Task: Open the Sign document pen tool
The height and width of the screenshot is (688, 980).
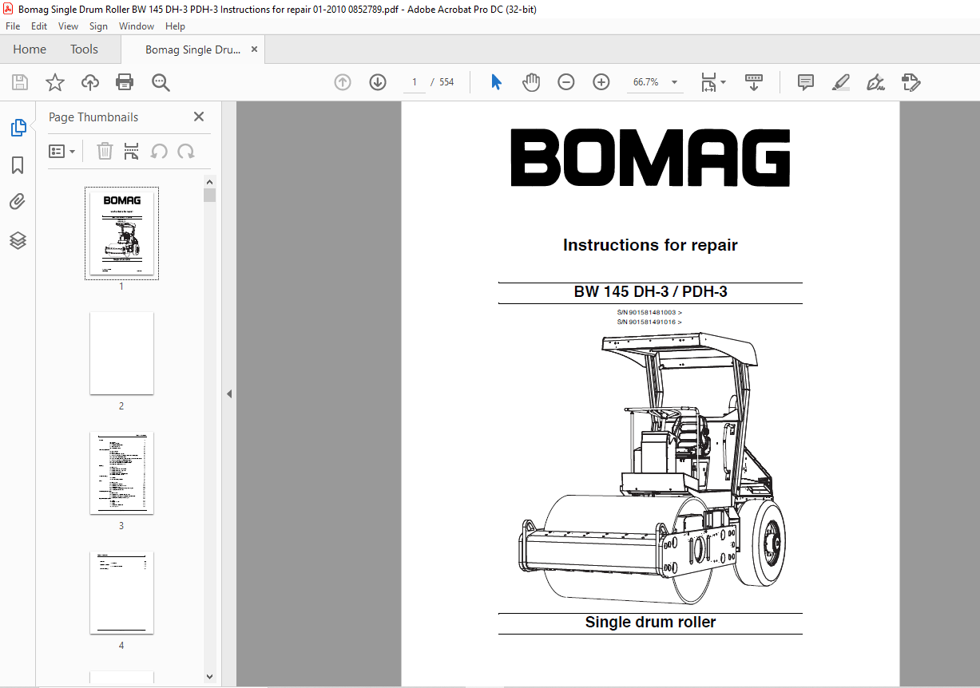Action: (876, 82)
